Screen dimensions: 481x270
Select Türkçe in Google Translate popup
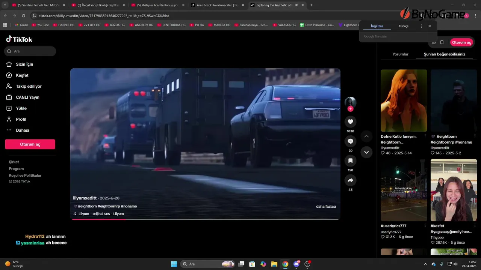(404, 26)
